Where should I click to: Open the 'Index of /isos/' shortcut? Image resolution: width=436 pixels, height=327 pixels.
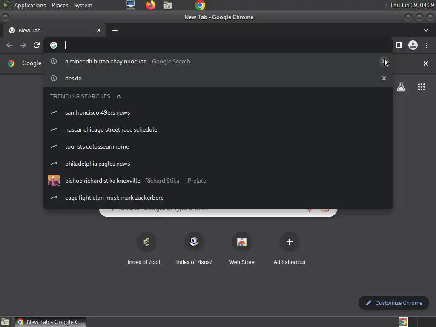point(194,247)
